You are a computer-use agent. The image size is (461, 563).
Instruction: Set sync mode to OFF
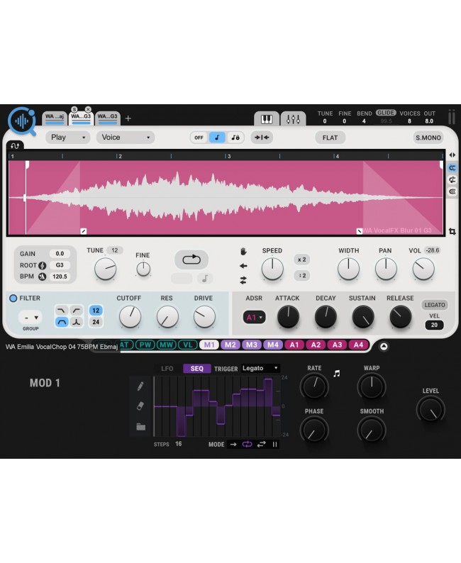tap(199, 138)
